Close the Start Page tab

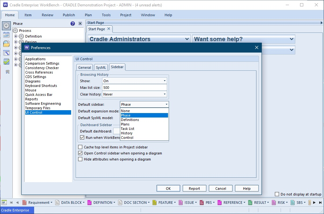coord(109,29)
